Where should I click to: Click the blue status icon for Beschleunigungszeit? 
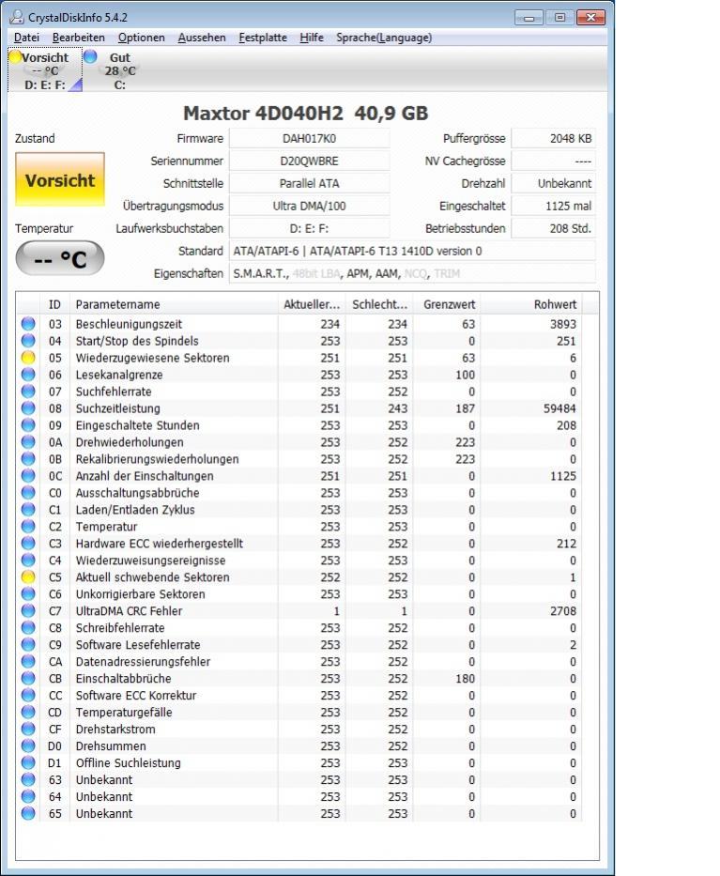click(x=28, y=324)
